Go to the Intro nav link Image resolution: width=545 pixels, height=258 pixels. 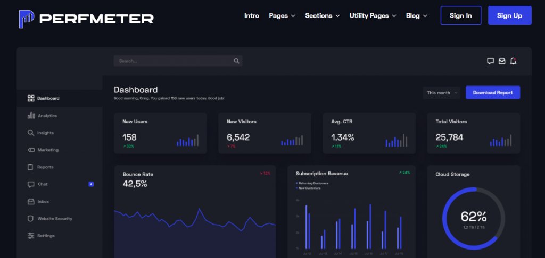pyautogui.click(x=252, y=15)
